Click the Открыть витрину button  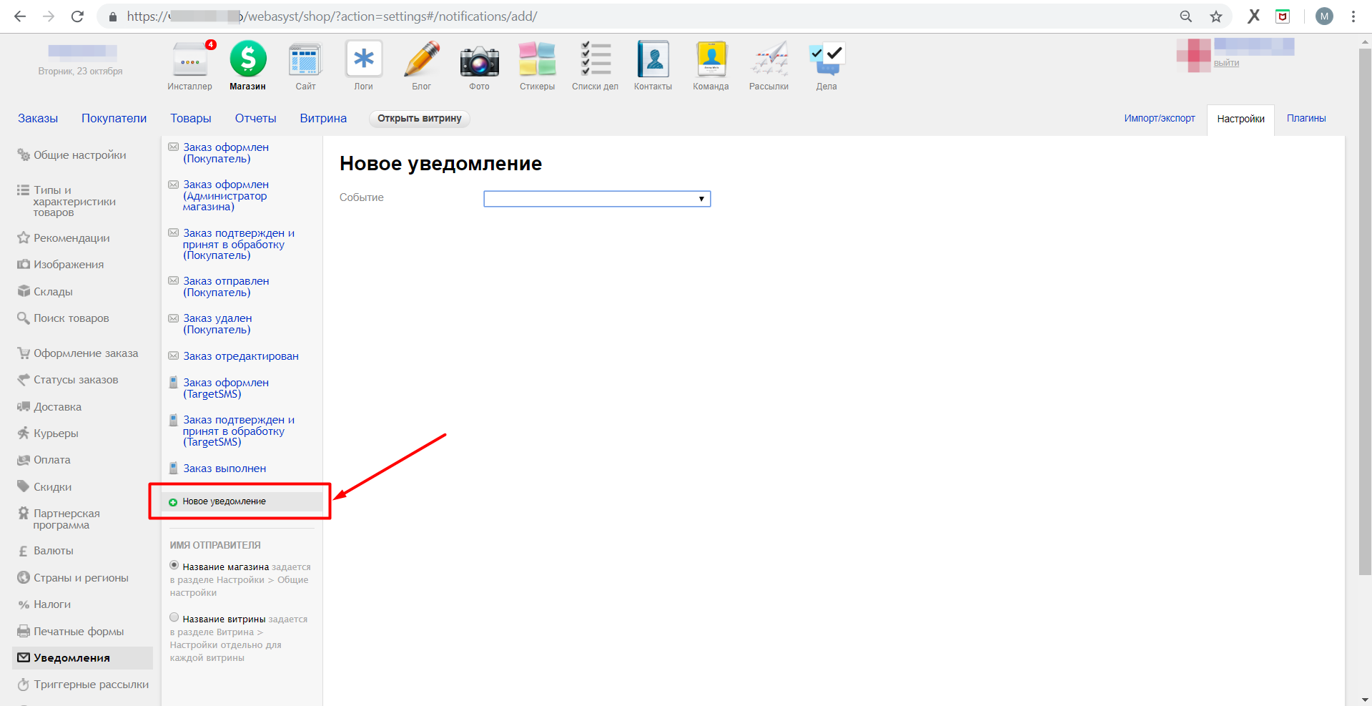pyautogui.click(x=420, y=118)
